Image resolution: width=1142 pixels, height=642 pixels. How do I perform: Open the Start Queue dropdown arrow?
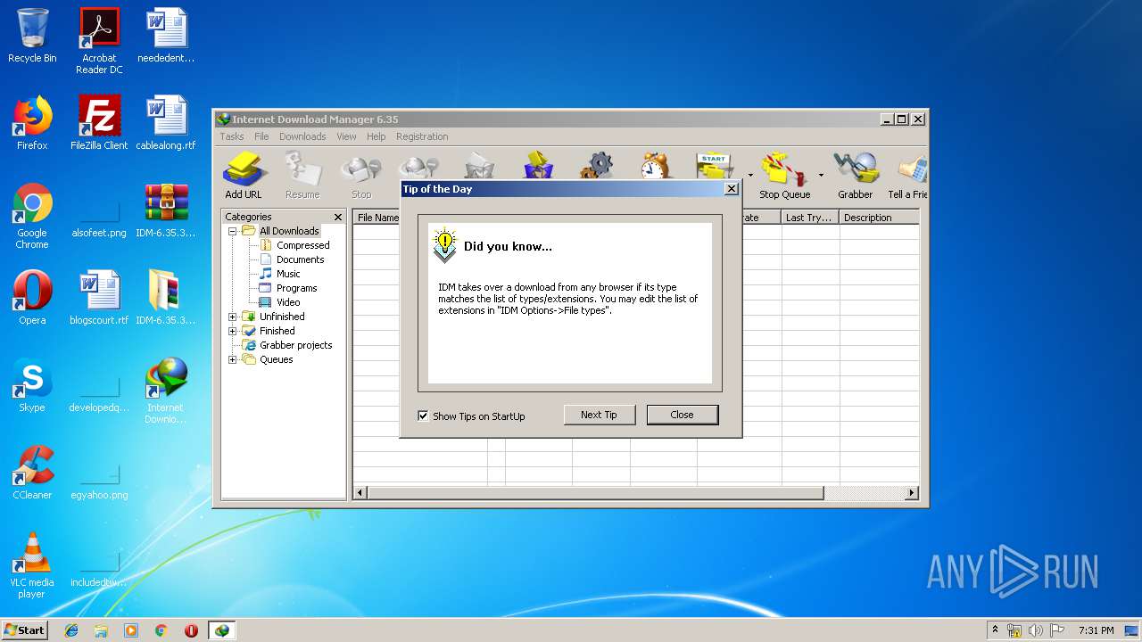[x=750, y=176]
